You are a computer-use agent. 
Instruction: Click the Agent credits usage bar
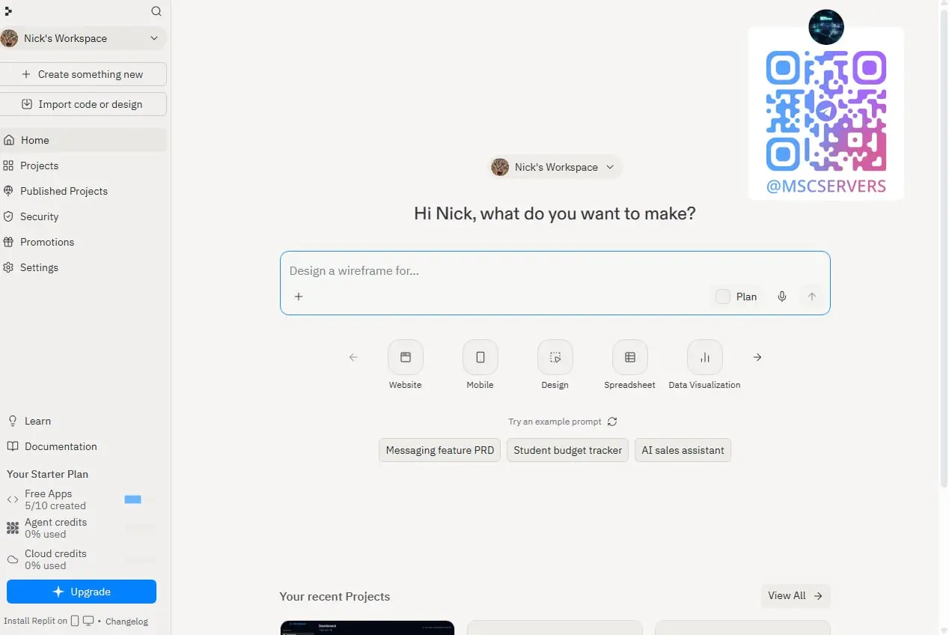point(141,529)
